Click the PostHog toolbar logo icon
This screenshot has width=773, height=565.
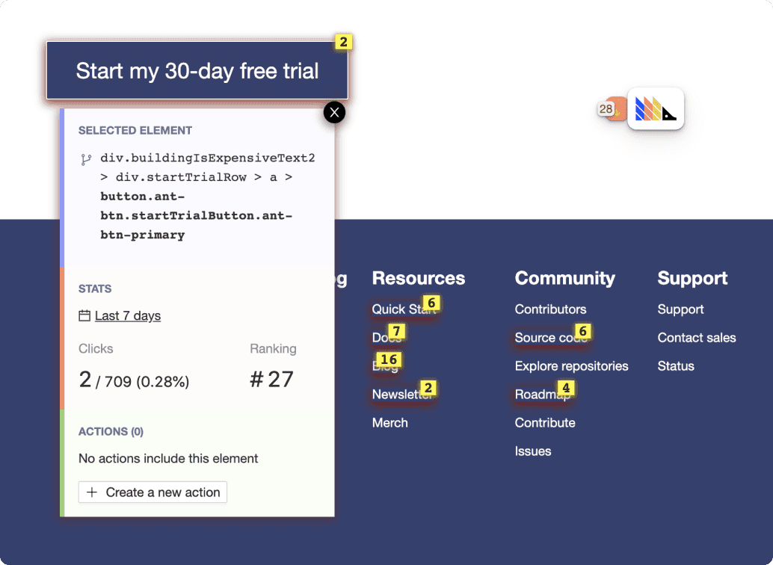656,109
